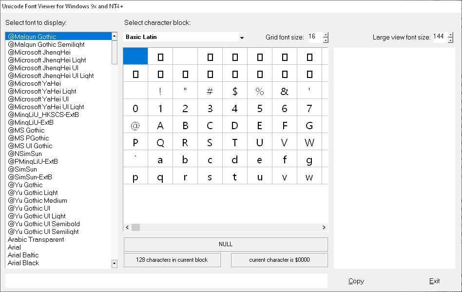Click the '$' character cell
The width and height of the screenshot is (462, 292).
point(235,91)
